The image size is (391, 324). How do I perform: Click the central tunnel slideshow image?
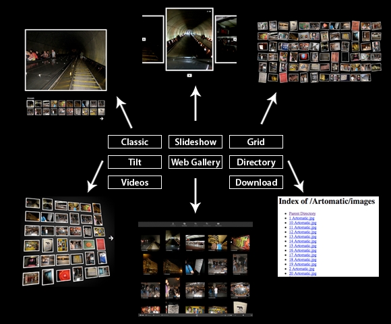189,39
